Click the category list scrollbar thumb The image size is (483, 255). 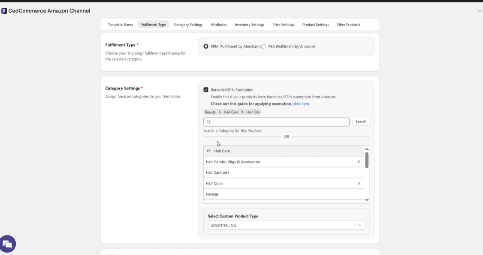click(367, 160)
